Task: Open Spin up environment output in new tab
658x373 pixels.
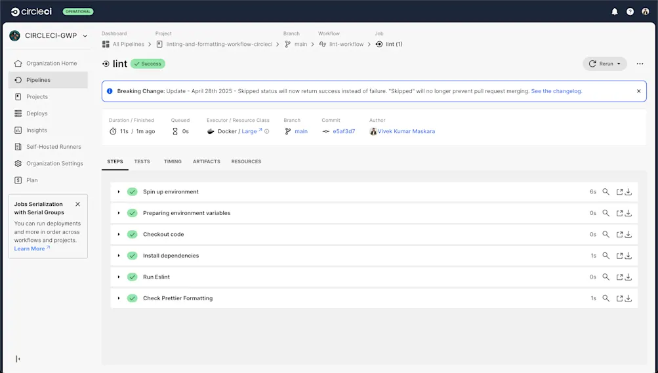Action: (619, 191)
